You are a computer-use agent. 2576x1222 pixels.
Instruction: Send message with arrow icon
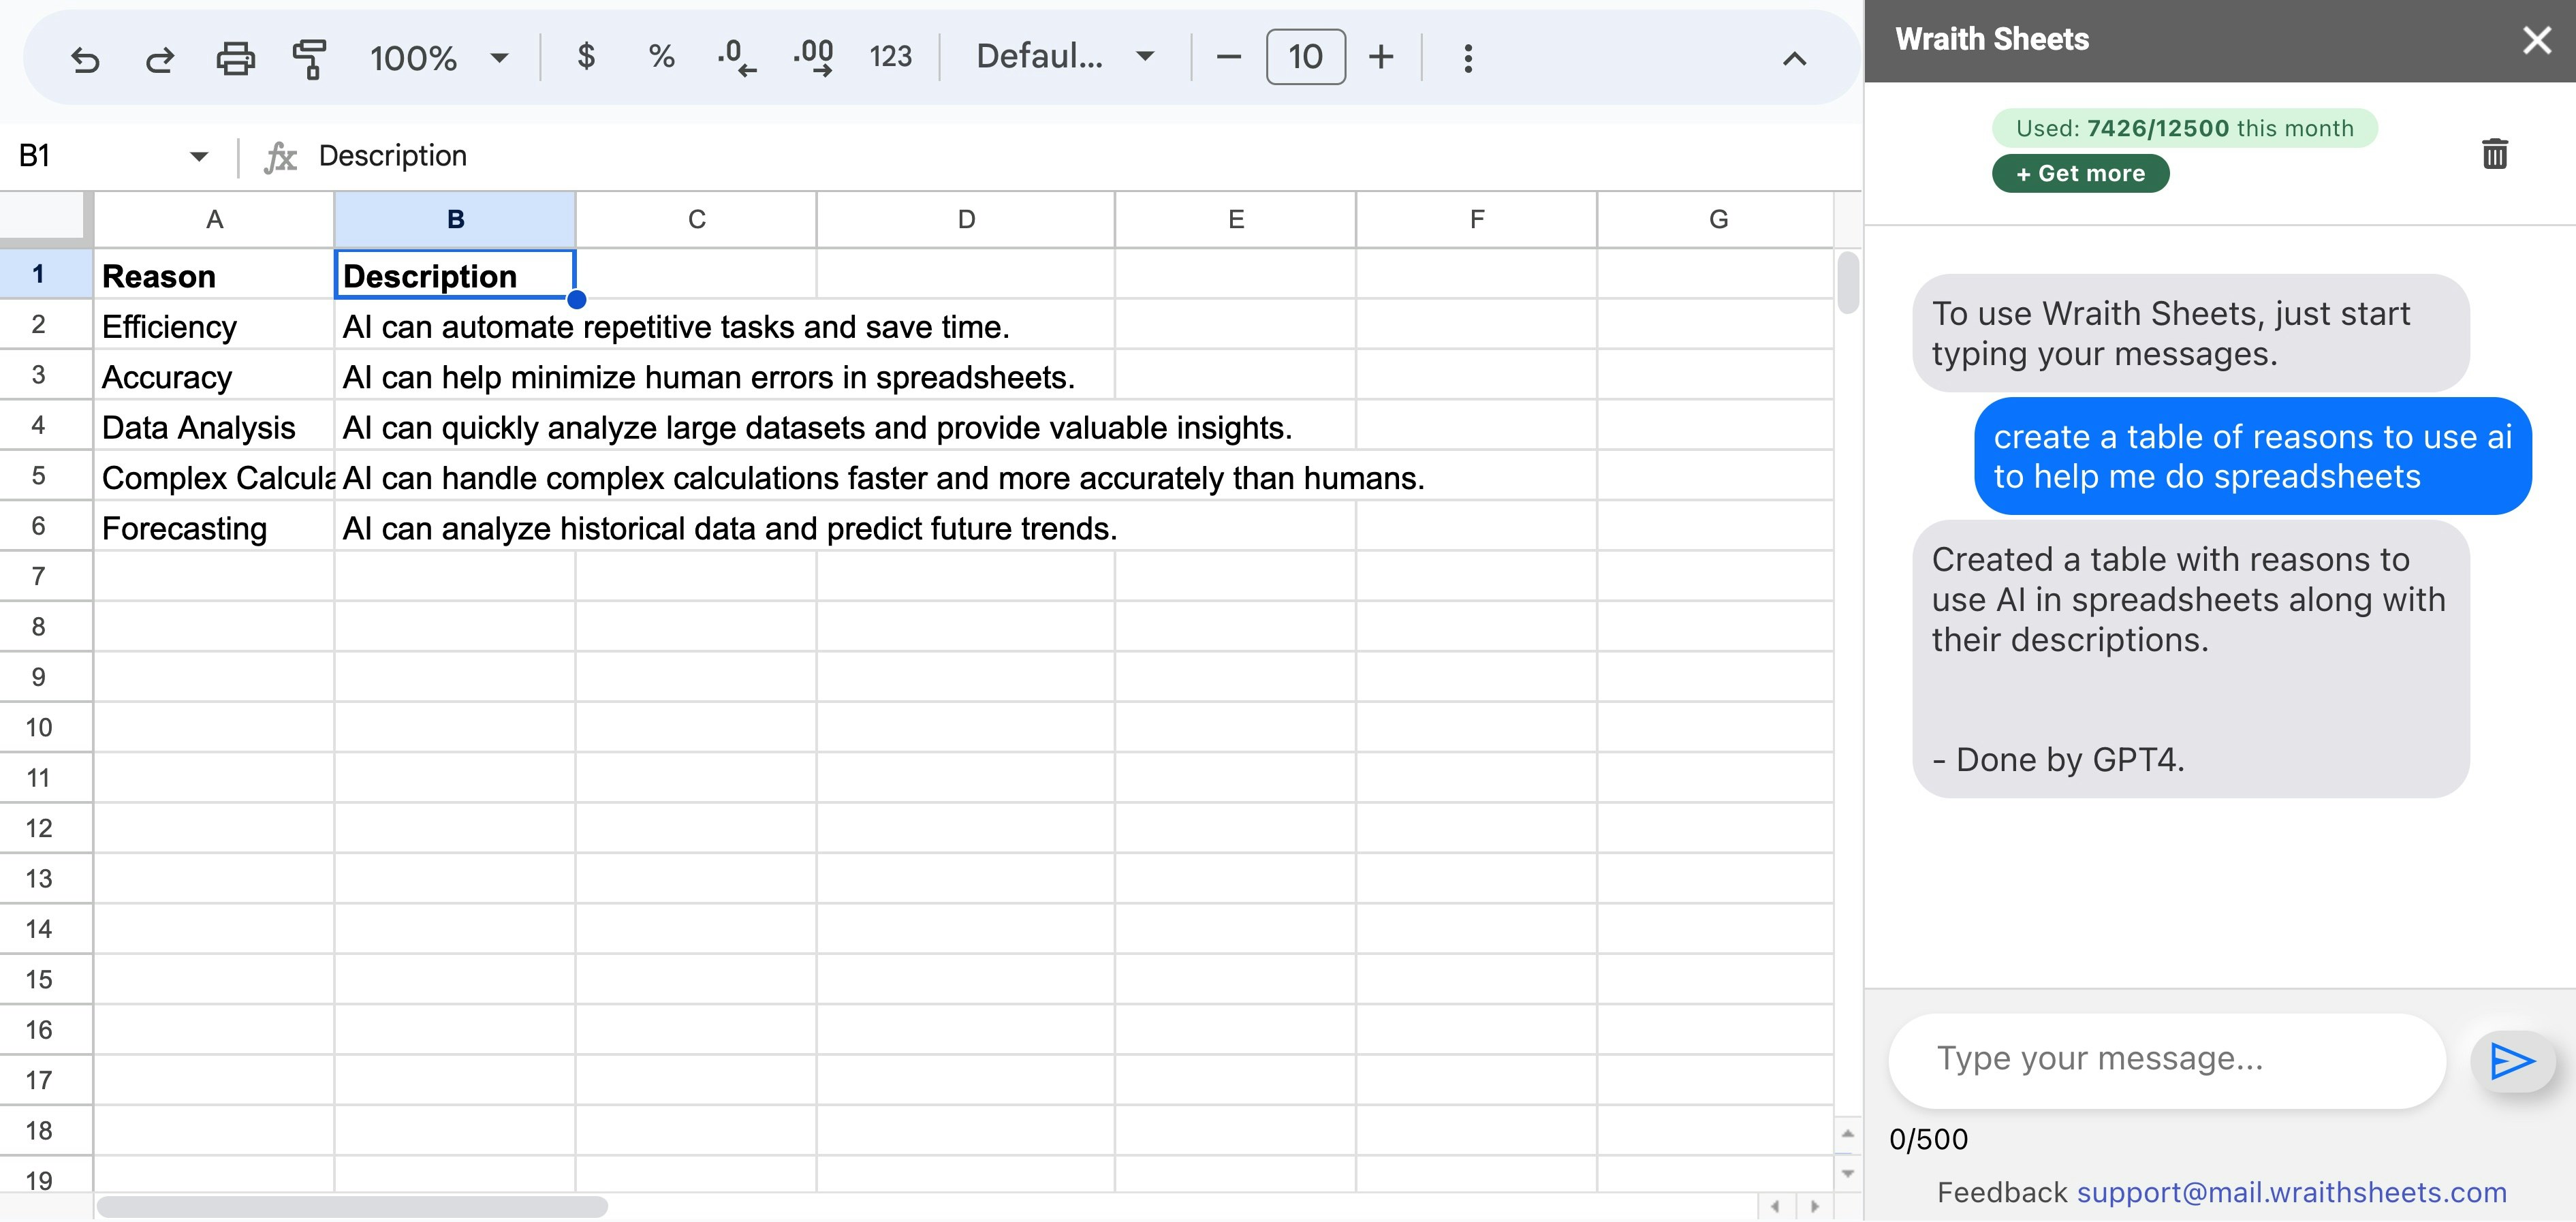[2511, 1061]
